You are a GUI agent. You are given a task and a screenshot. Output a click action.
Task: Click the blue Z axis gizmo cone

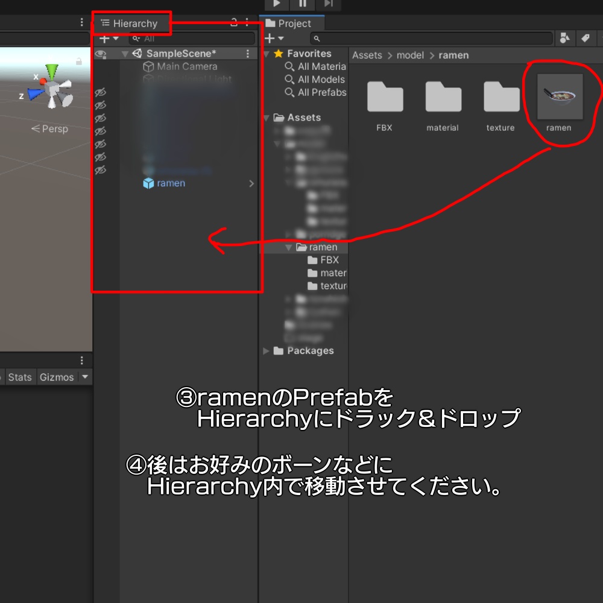[36, 94]
